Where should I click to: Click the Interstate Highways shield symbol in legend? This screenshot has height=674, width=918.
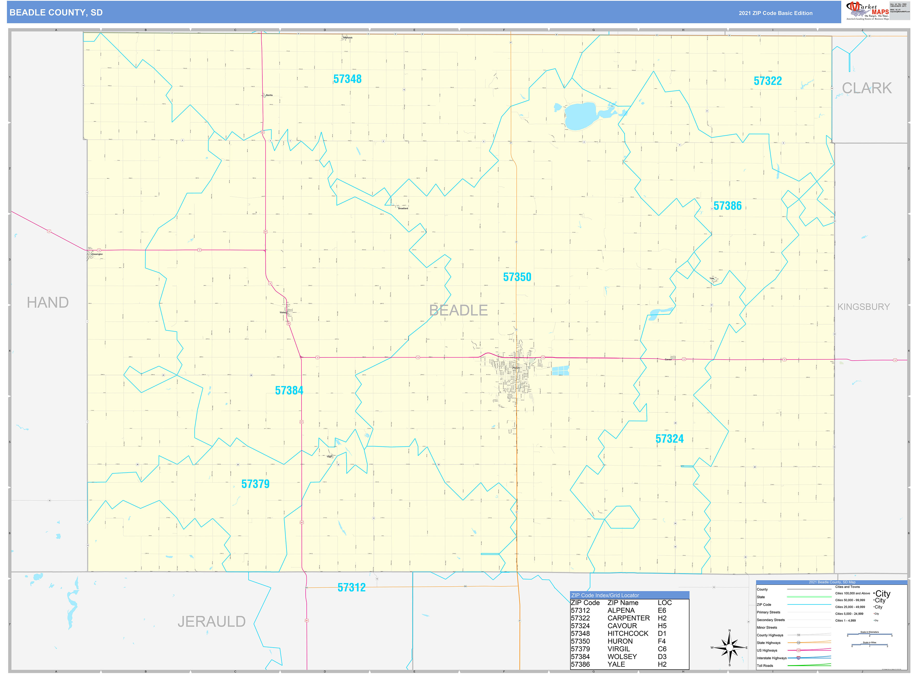tap(798, 658)
